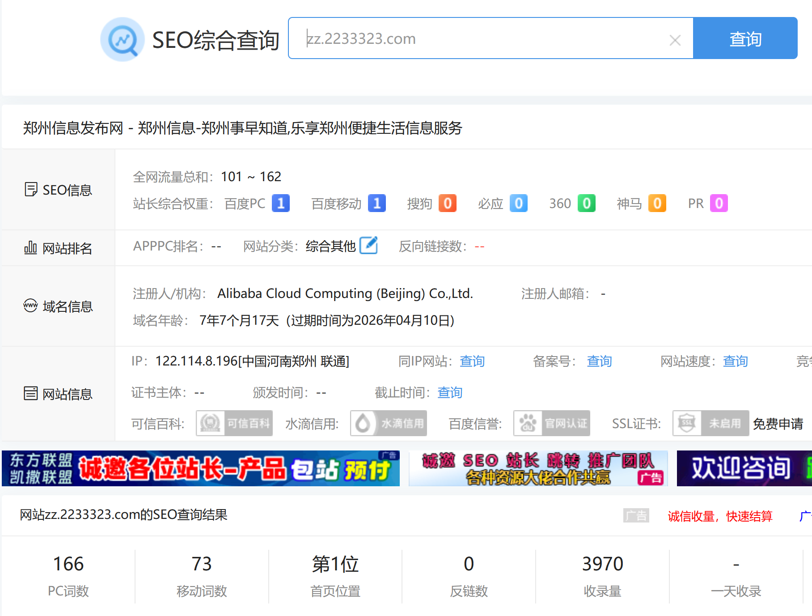
Task: Select the 网站排名 sidebar section
Action: 58,248
